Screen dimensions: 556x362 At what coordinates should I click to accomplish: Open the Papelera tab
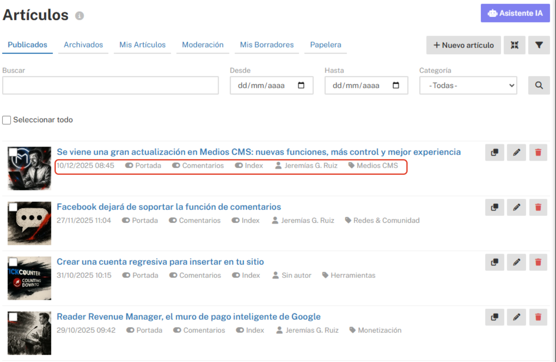click(326, 45)
